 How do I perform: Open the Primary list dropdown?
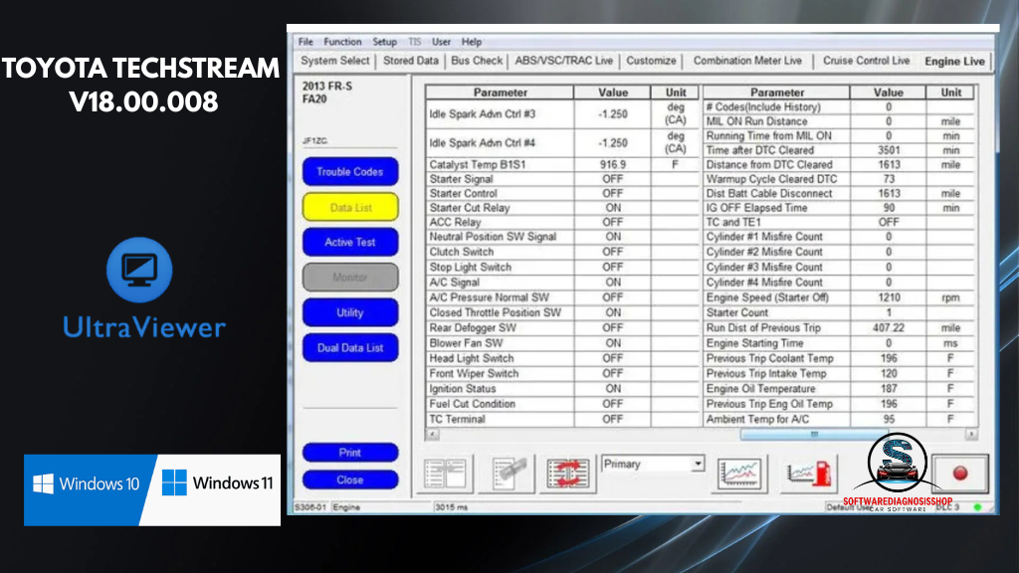(697, 464)
